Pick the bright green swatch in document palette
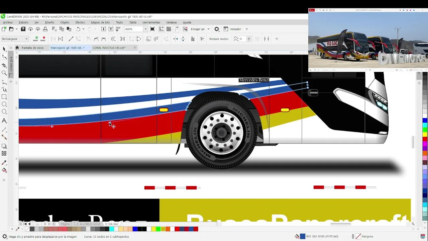This screenshot has width=428, height=241. coord(158,229)
